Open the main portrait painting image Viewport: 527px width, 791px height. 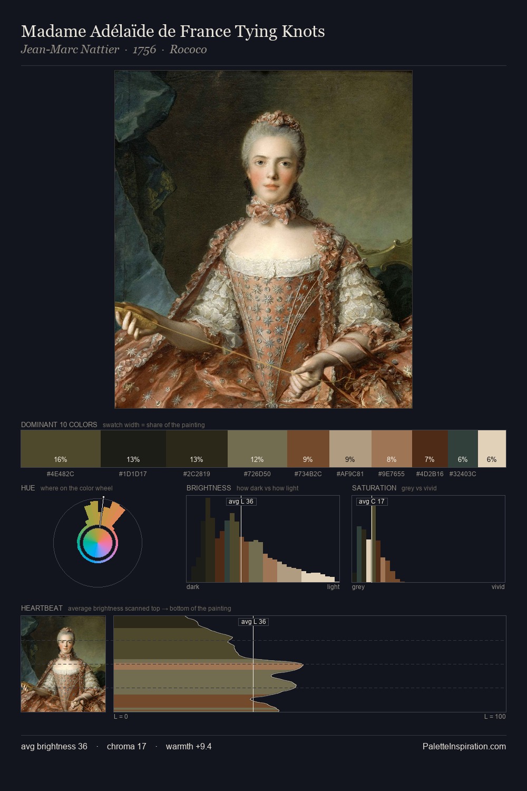[x=263, y=239]
